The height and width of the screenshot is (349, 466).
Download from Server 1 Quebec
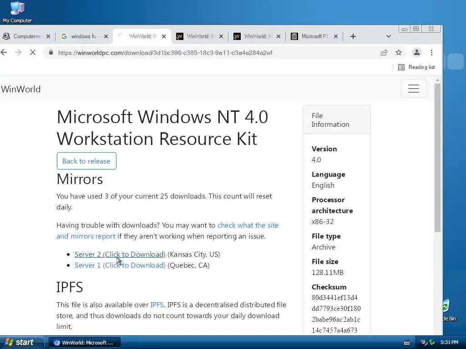pyautogui.click(x=120, y=265)
